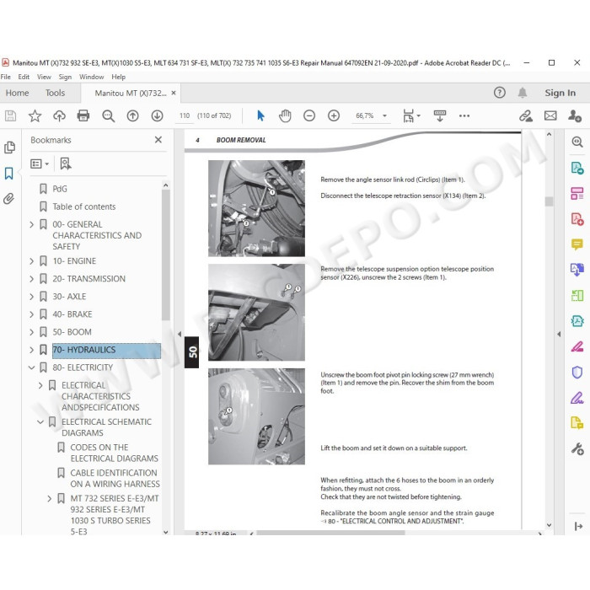Click the Save file icon
The width and height of the screenshot is (590, 590).
[x=10, y=116]
